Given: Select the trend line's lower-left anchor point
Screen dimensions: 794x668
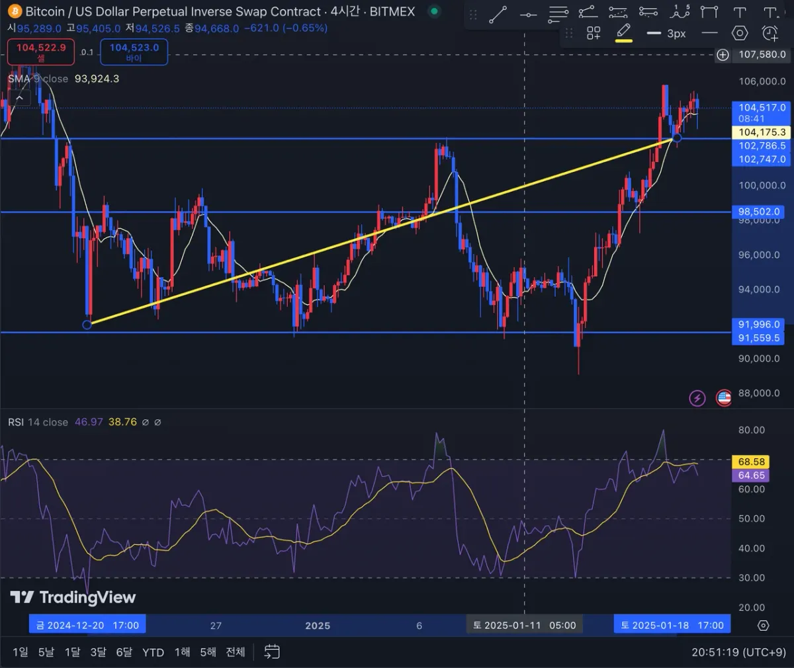Looking at the screenshot, I should [x=87, y=324].
